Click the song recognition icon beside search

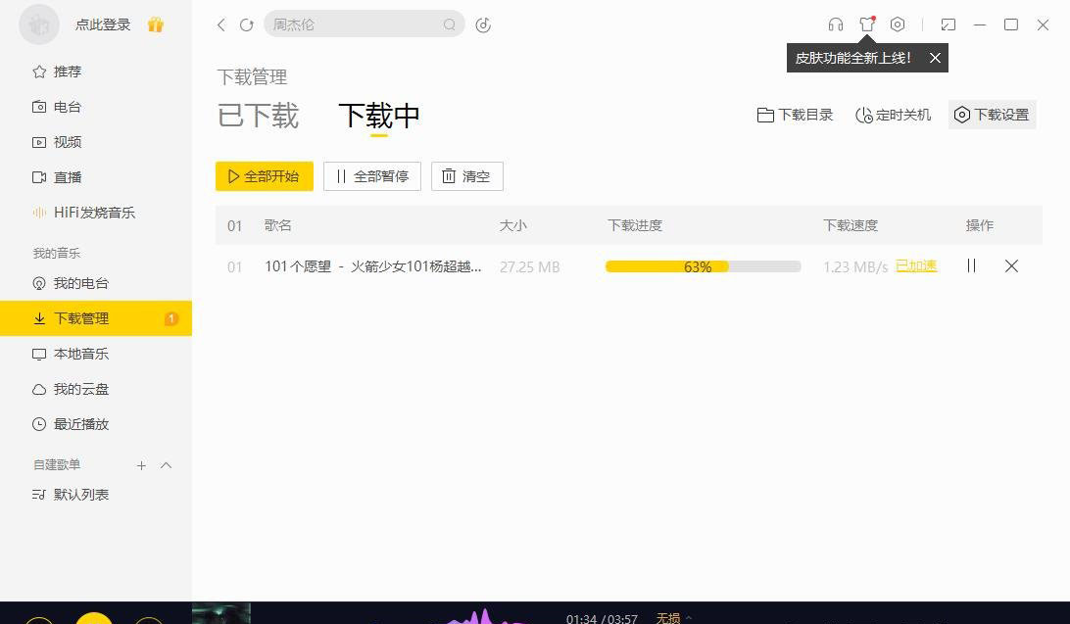coord(483,24)
